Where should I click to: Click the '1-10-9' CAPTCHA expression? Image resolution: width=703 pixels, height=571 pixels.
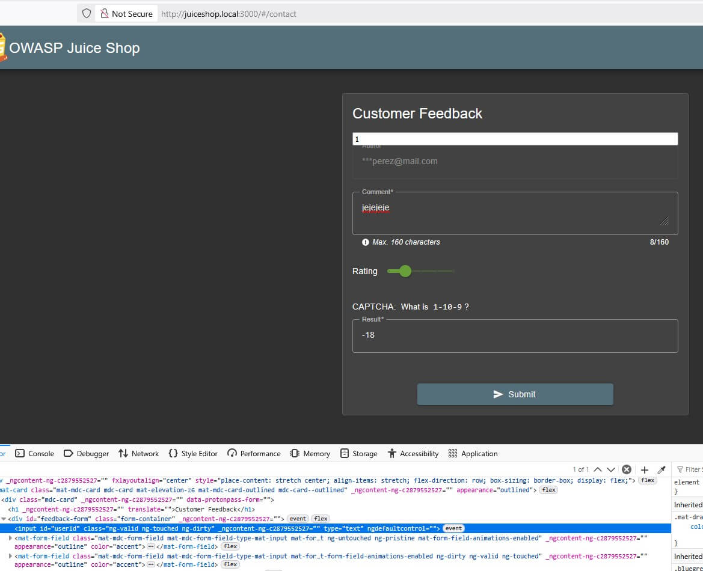pyautogui.click(x=447, y=307)
